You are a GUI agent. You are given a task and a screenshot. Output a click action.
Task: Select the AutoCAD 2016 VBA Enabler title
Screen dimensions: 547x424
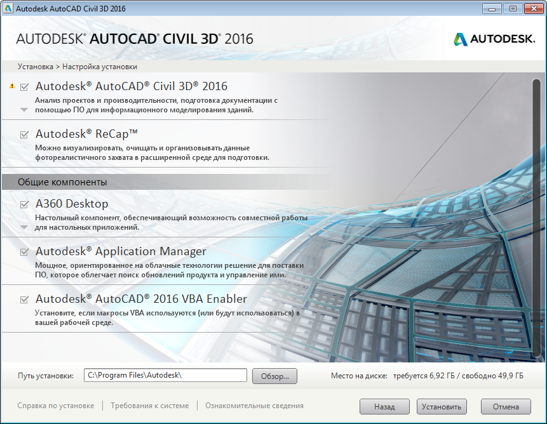coord(141,299)
